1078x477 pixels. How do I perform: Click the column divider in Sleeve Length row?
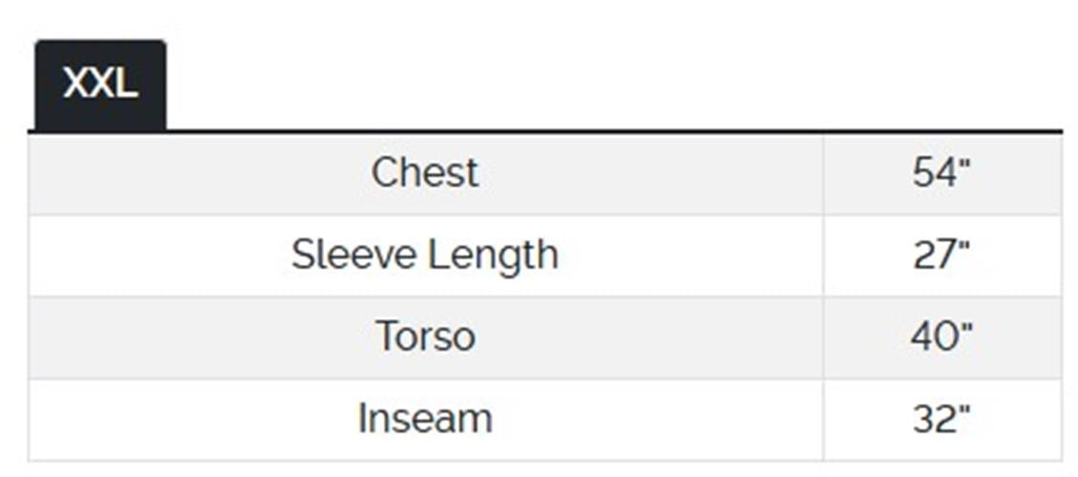coord(823,255)
